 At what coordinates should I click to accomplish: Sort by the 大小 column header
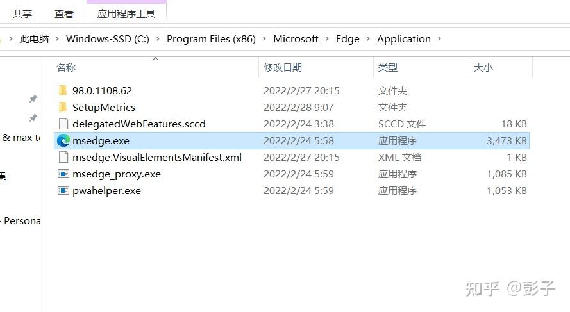click(x=483, y=67)
